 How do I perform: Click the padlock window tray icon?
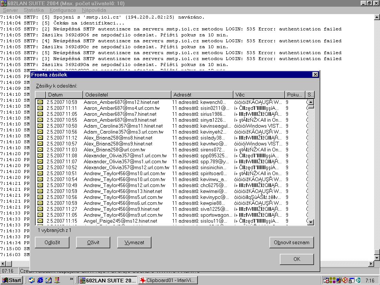351,281
